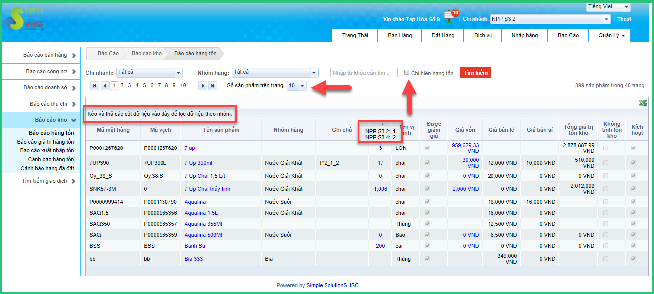The image size is (654, 294).
Task: Open the 'Bia 333' product link
Action: 194,259
